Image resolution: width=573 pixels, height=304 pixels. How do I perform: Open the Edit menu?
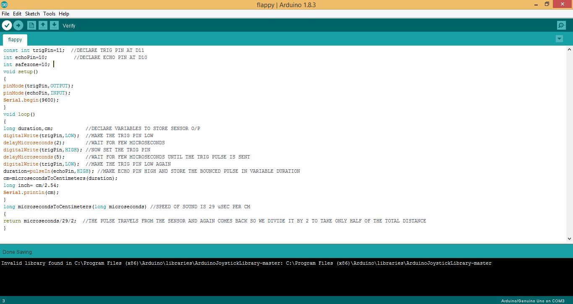[x=17, y=14]
